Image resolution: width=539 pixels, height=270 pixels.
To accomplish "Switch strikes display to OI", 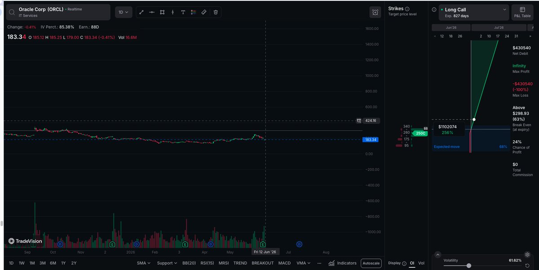I will coord(412,263).
